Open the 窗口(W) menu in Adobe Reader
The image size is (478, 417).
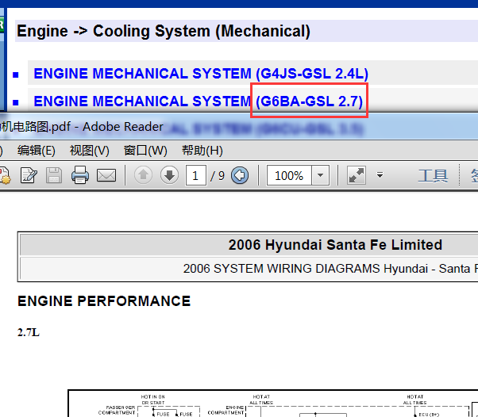point(145,151)
